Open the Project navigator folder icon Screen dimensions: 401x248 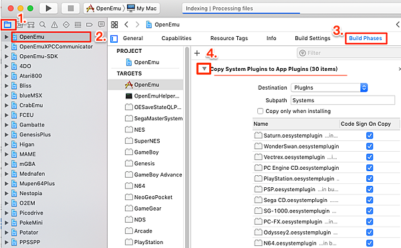(x=7, y=25)
